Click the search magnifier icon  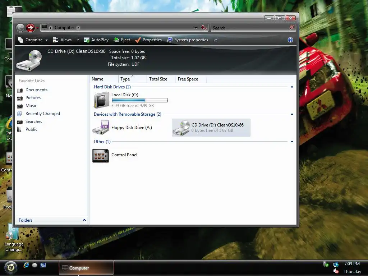click(x=291, y=27)
